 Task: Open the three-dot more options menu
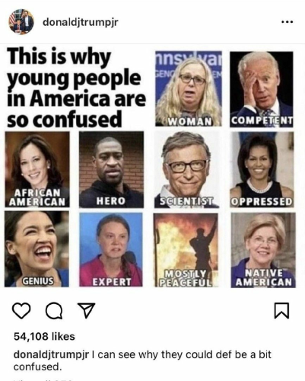[288, 22]
